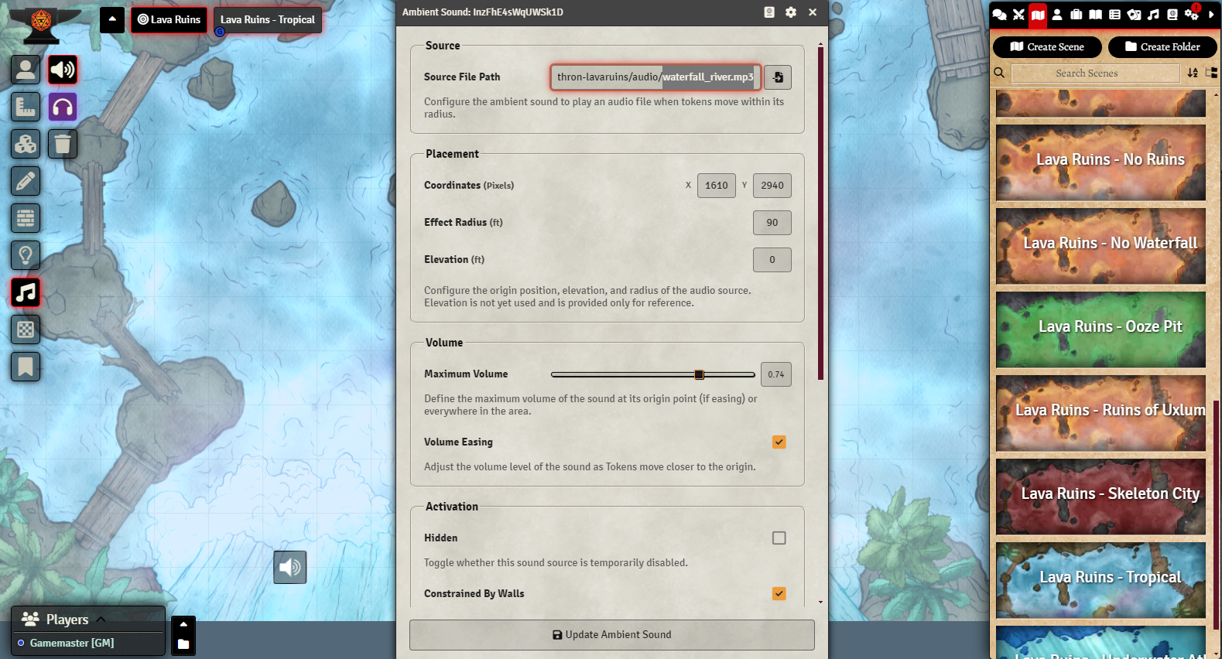Disable the Volume Easing checkbox
The image size is (1222, 659).
coord(779,442)
